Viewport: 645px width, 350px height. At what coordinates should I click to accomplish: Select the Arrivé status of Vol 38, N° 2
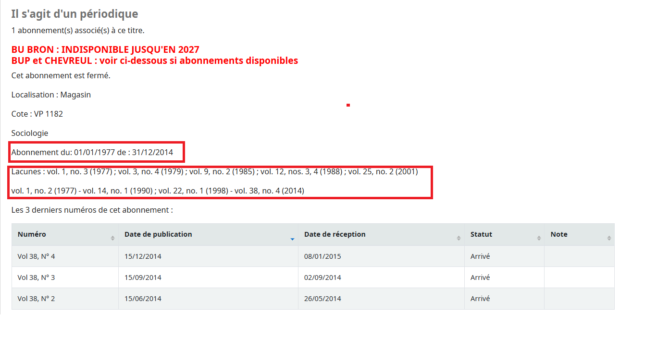coord(480,298)
